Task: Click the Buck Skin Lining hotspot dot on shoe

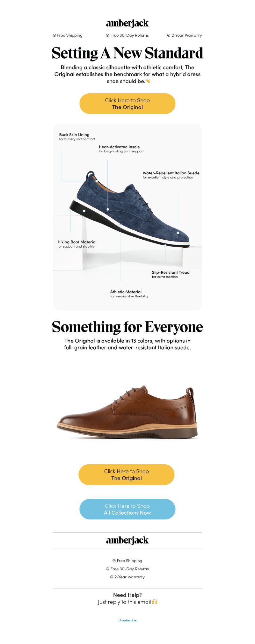Action: [97, 181]
